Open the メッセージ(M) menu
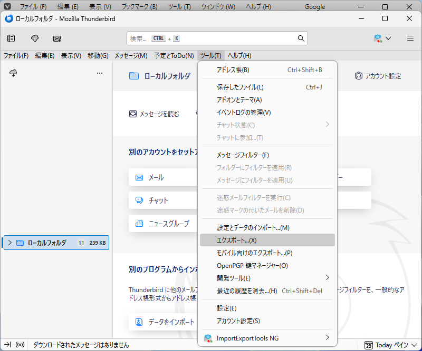Viewport: 422px width, 351px height. (x=131, y=56)
